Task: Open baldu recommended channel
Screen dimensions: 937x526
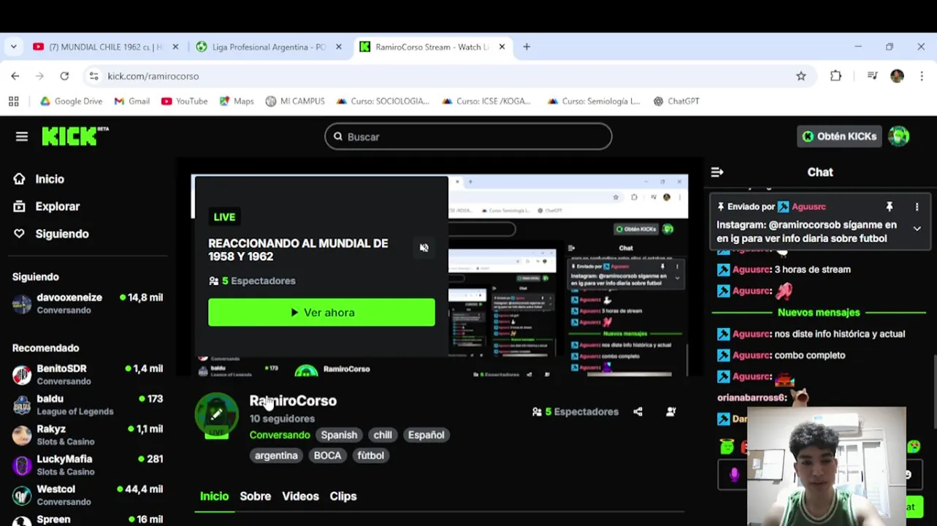Action: pos(88,405)
